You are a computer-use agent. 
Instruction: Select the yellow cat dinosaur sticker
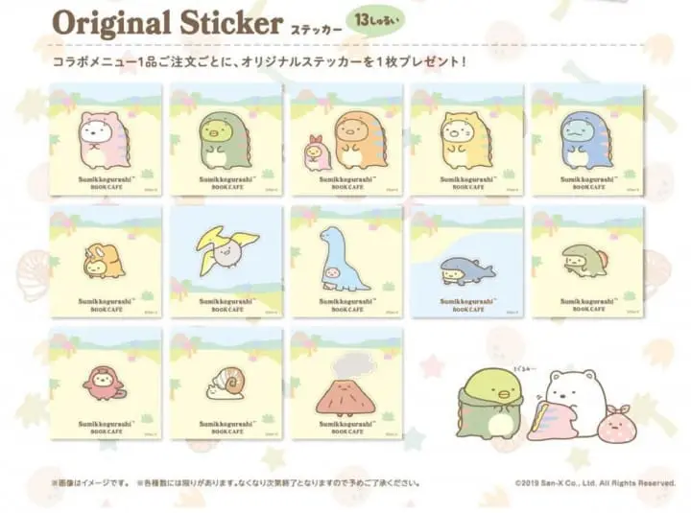[x=467, y=140]
